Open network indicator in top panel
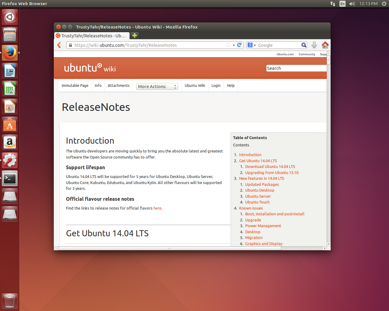This screenshot has height=311, width=389. (x=333, y=4)
